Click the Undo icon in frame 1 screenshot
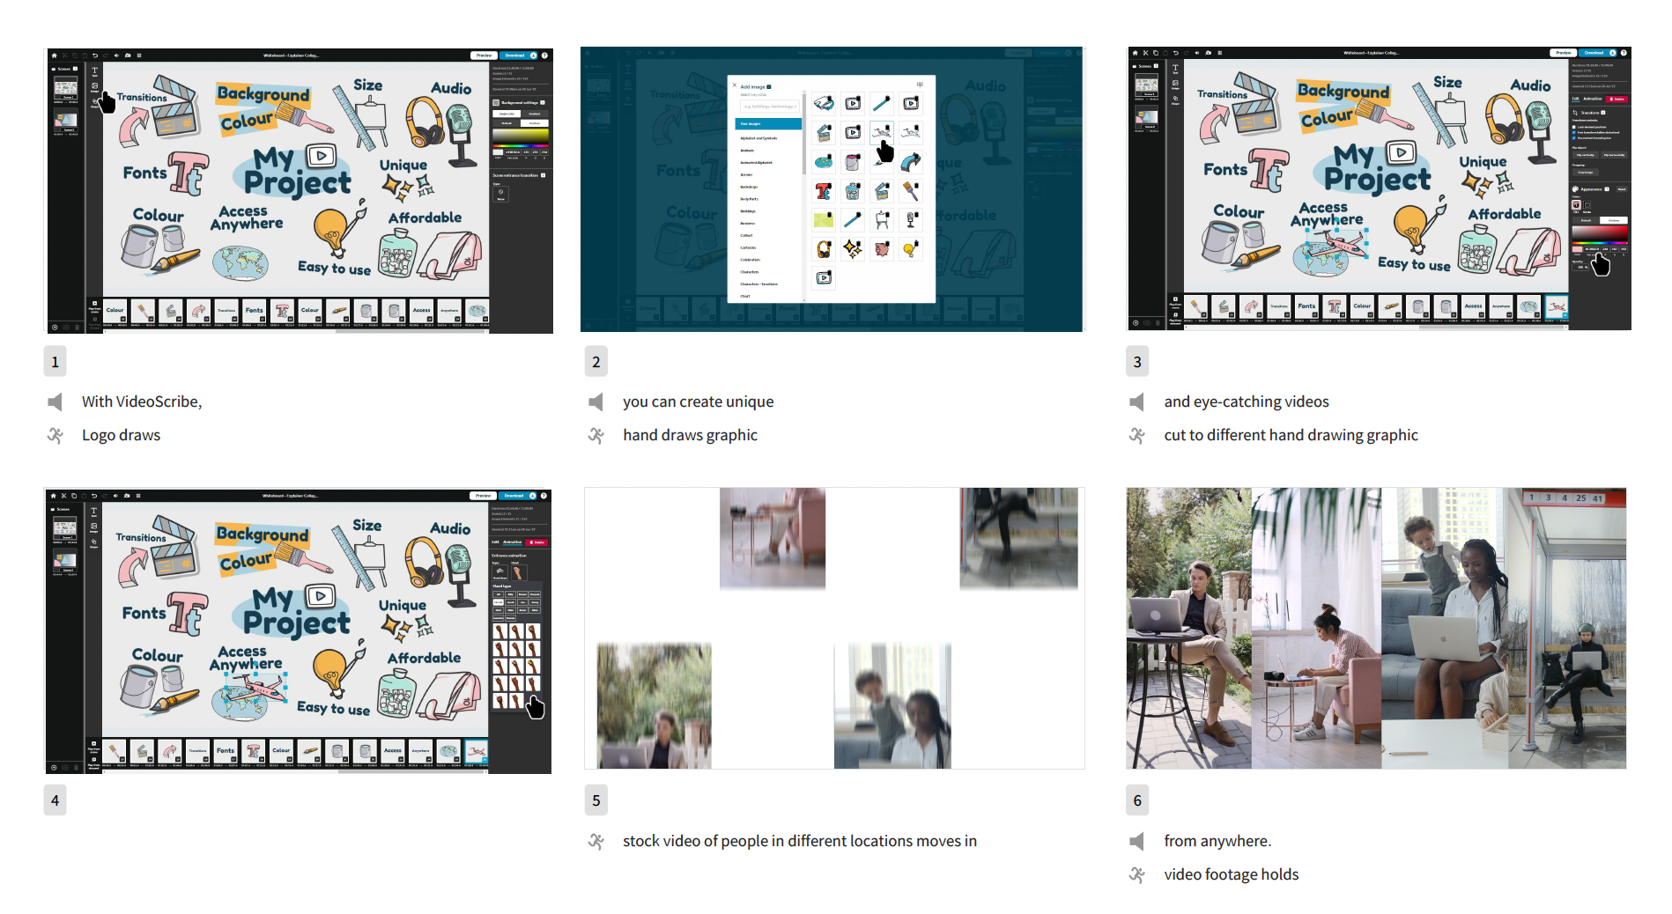Screen dimensions: 1672x914 (x=95, y=55)
